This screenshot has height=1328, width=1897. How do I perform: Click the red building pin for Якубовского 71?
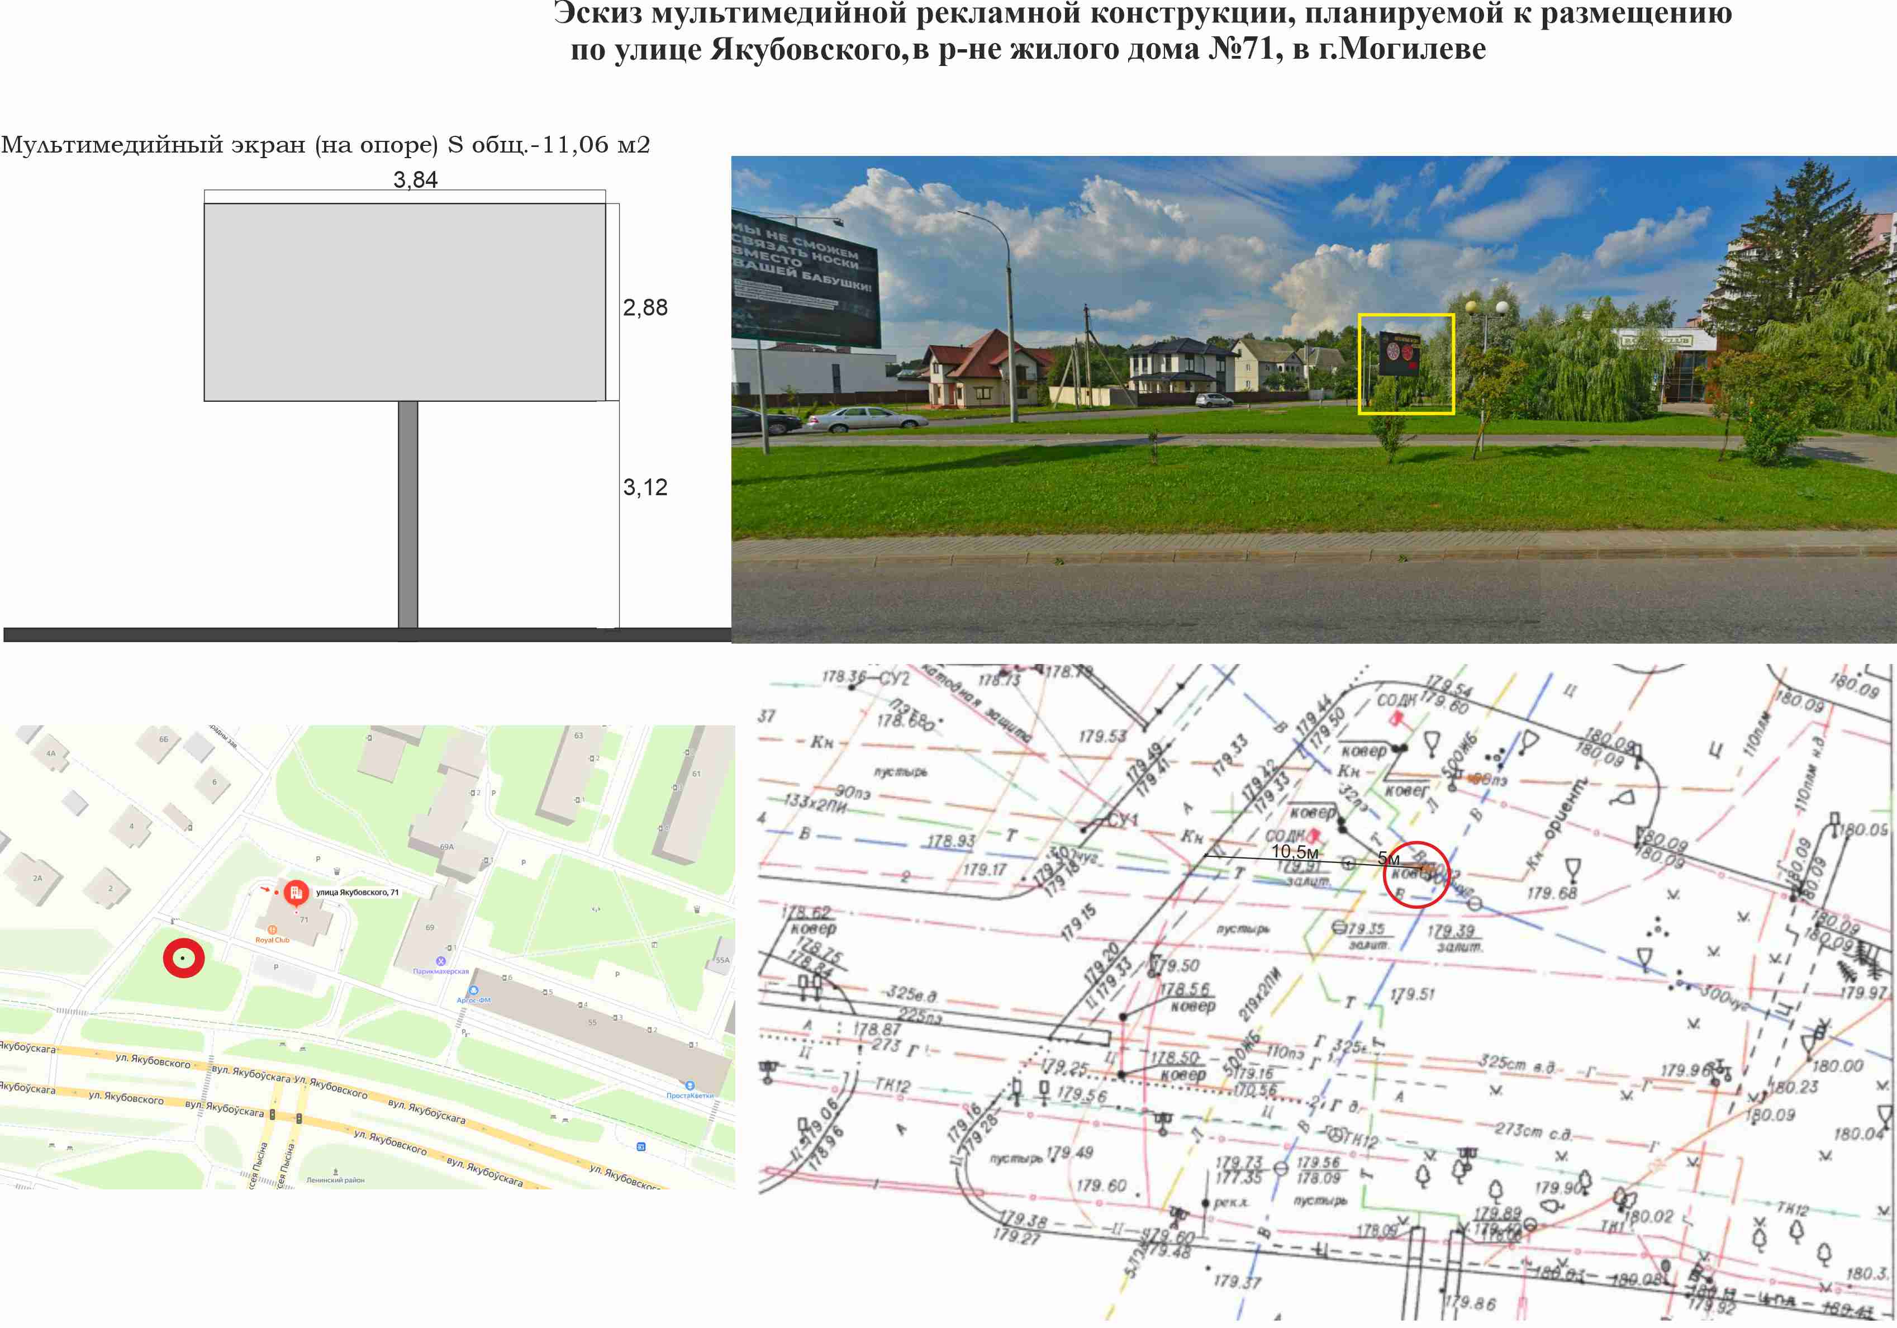point(296,893)
